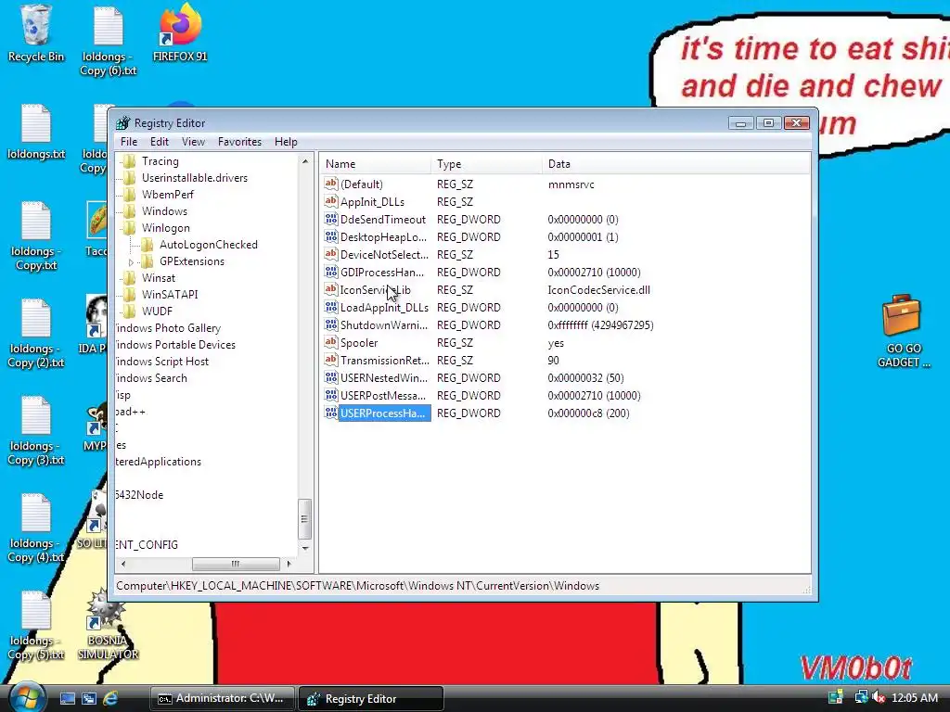
Task: Select the Windows Photo Gallery key
Action: tap(168, 328)
